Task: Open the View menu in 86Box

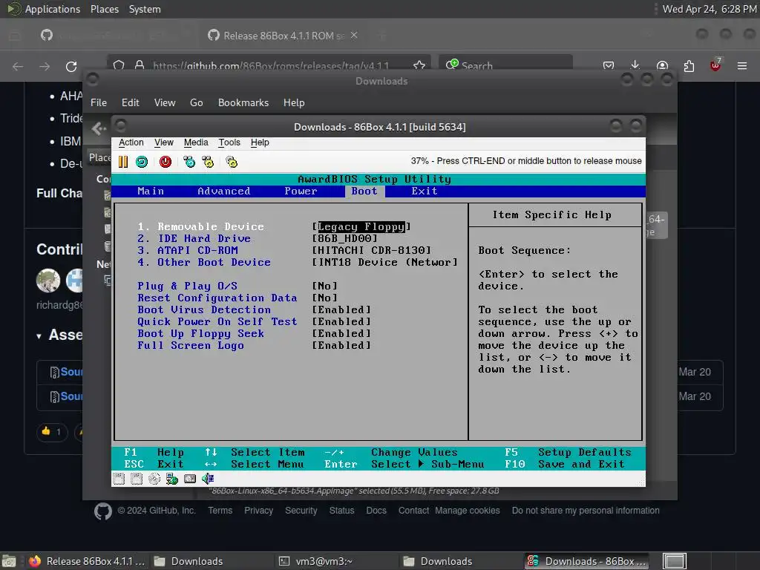Action: click(x=164, y=142)
